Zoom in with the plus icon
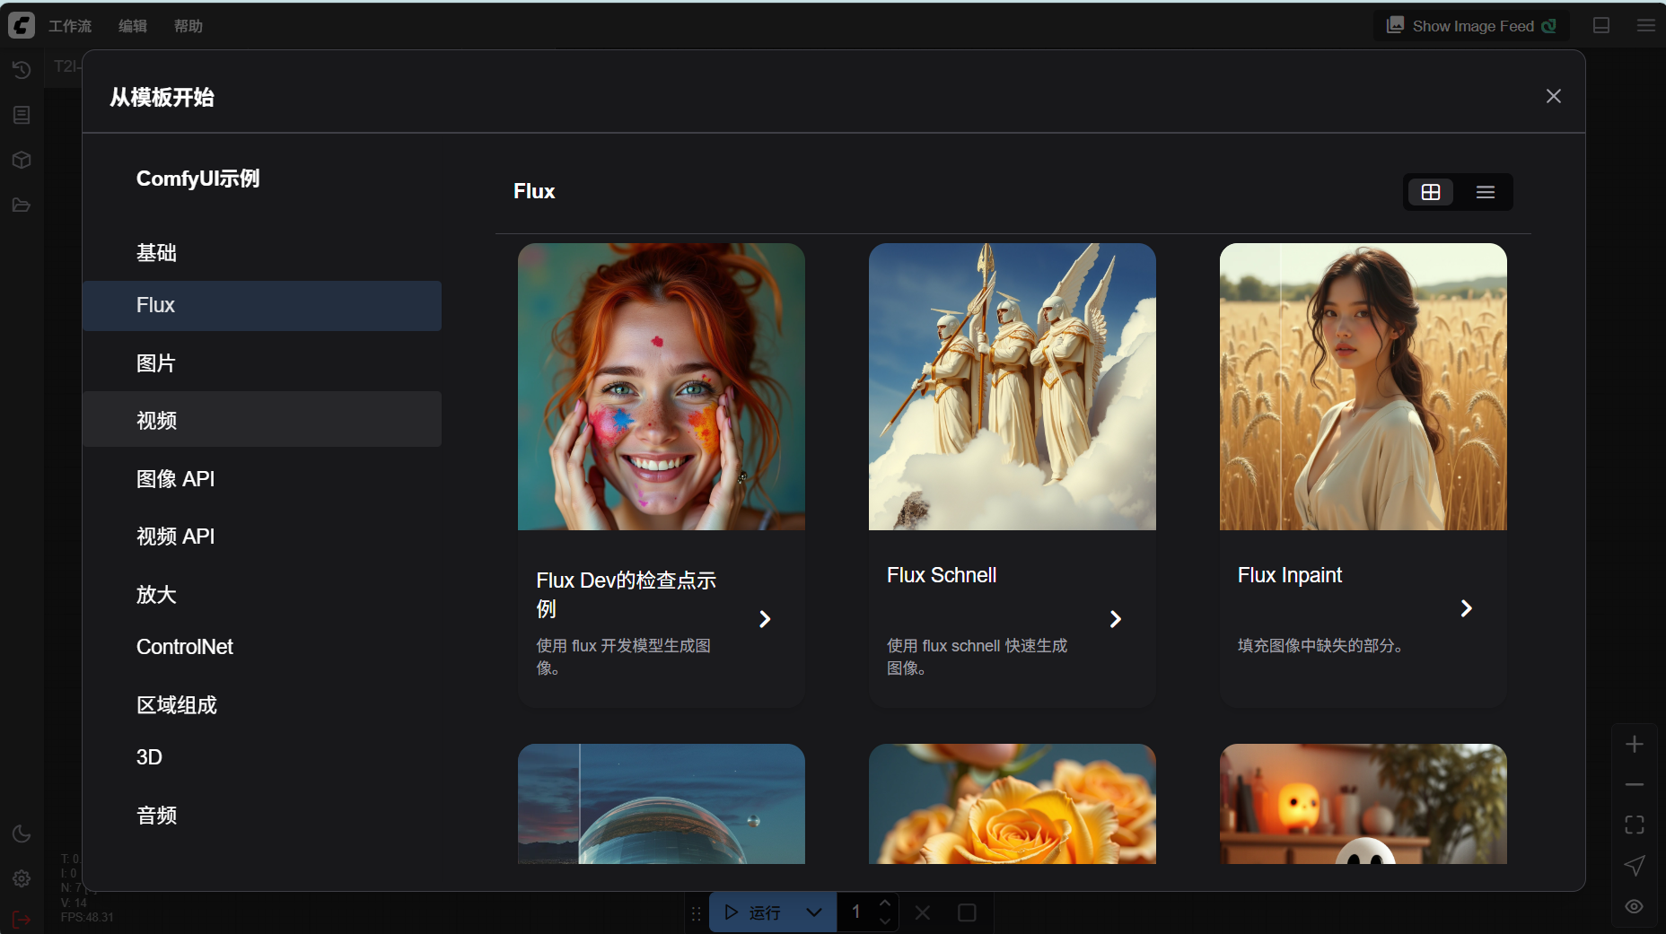Viewport: 1666px width, 934px height. pos(1635,744)
